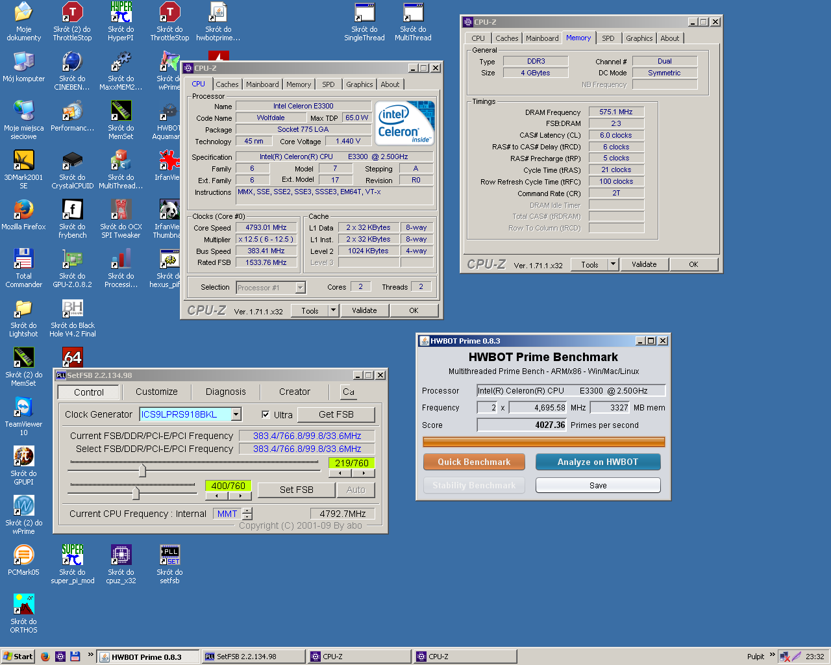Click the HWBOT Prime orange progress bar

pos(544,442)
